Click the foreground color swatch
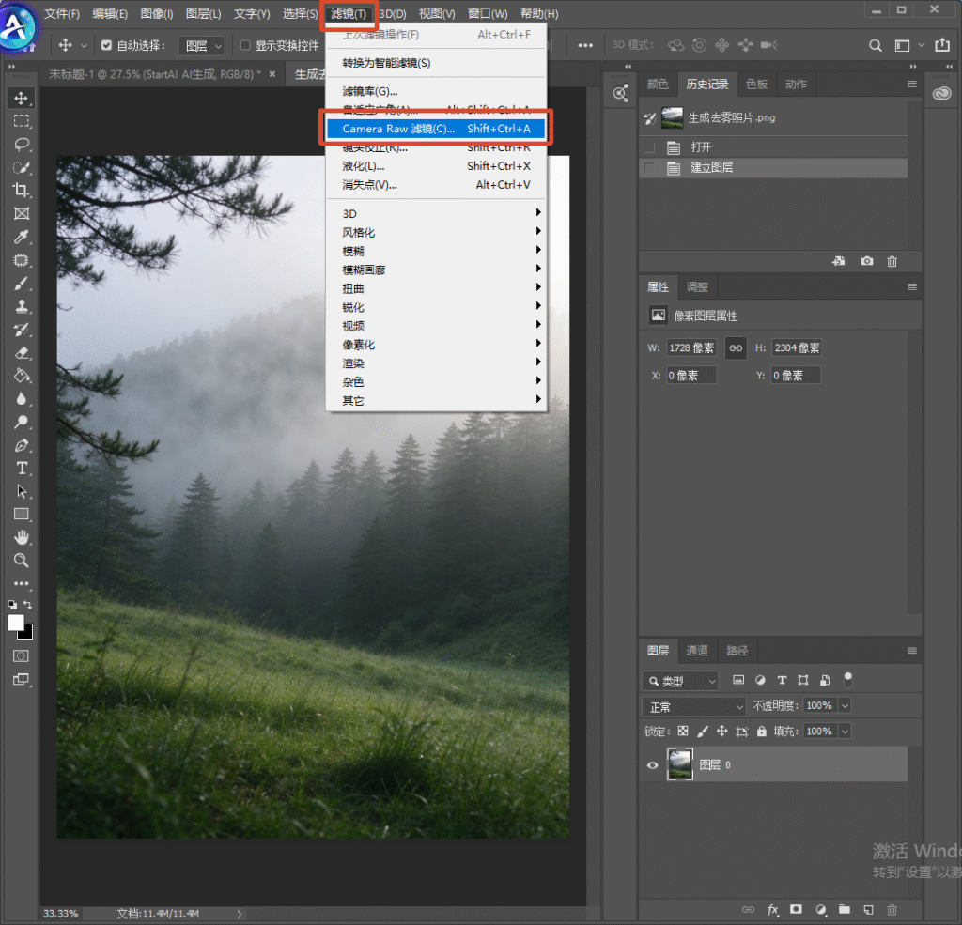 pyautogui.click(x=16, y=623)
